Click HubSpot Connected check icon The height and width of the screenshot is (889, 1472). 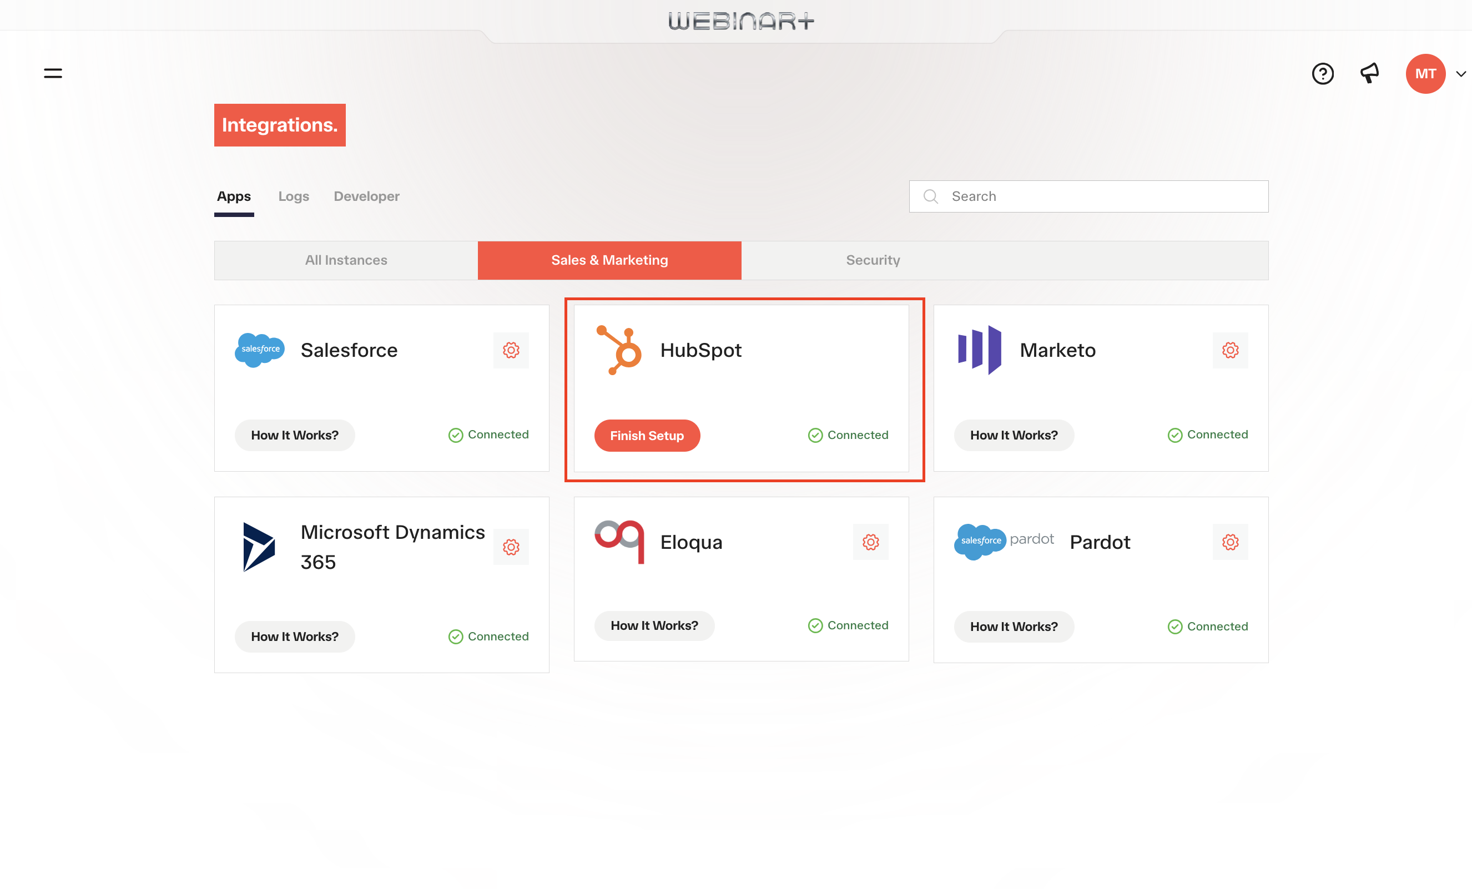[x=815, y=436]
